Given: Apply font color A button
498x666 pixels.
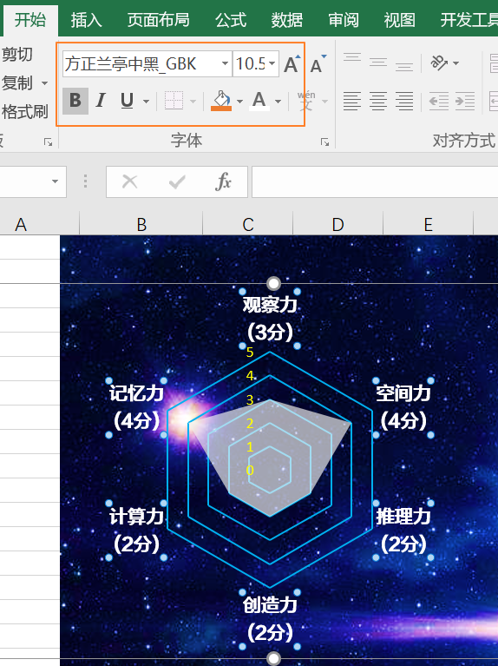Looking at the screenshot, I should point(259,101).
